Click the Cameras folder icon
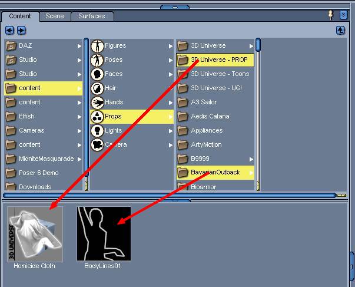Image resolution: width=355 pixels, height=287 pixels. click(11, 131)
